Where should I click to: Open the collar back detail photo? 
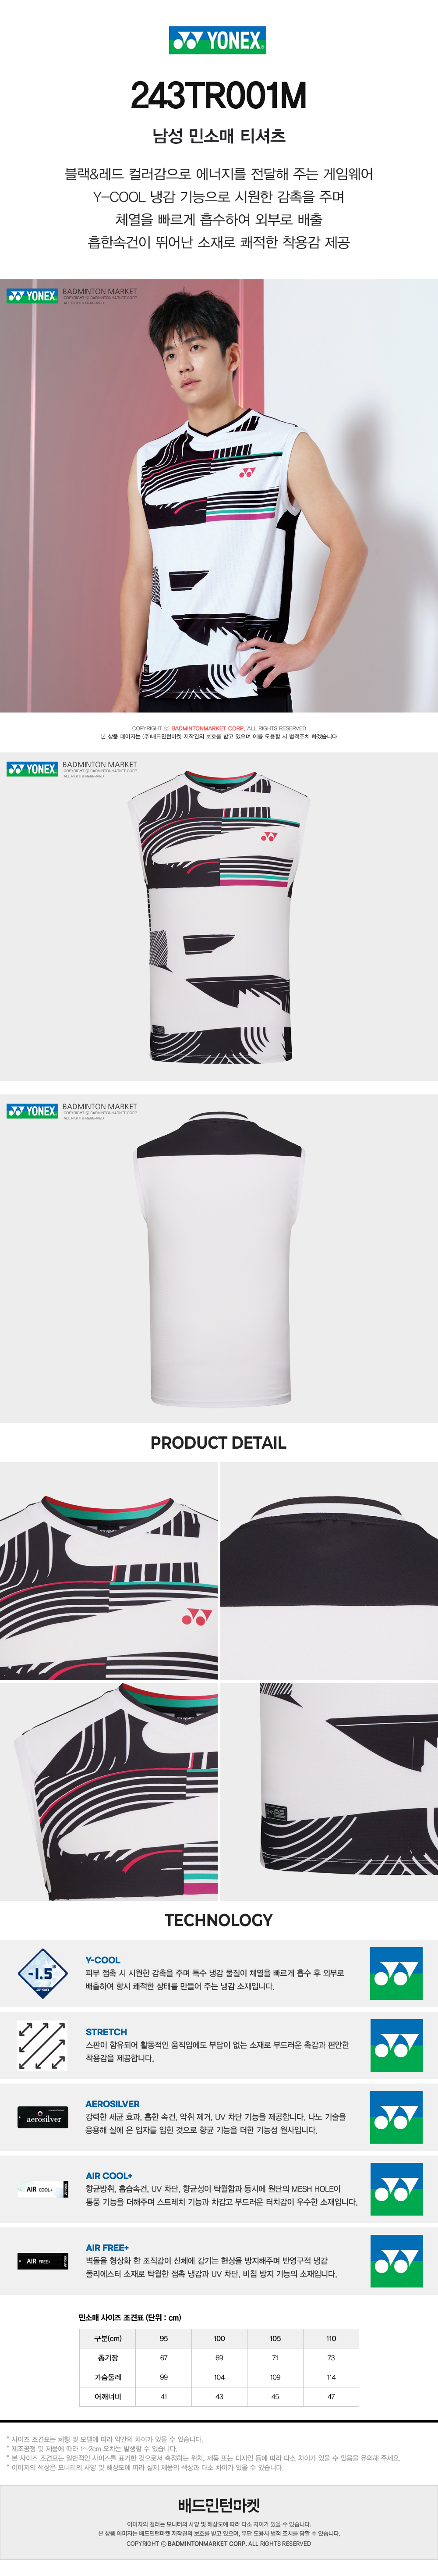pos(329,1571)
